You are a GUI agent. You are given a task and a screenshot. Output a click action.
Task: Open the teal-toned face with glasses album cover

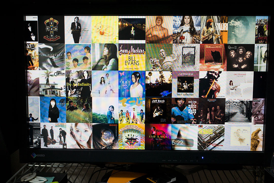pyautogui.click(x=242, y=30)
